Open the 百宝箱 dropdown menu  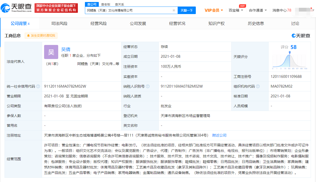(236, 10)
